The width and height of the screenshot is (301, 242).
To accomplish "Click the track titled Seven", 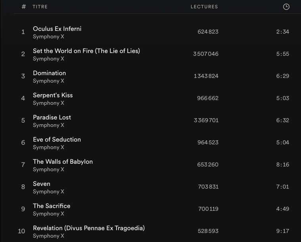I will pyautogui.click(x=41, y=184).
